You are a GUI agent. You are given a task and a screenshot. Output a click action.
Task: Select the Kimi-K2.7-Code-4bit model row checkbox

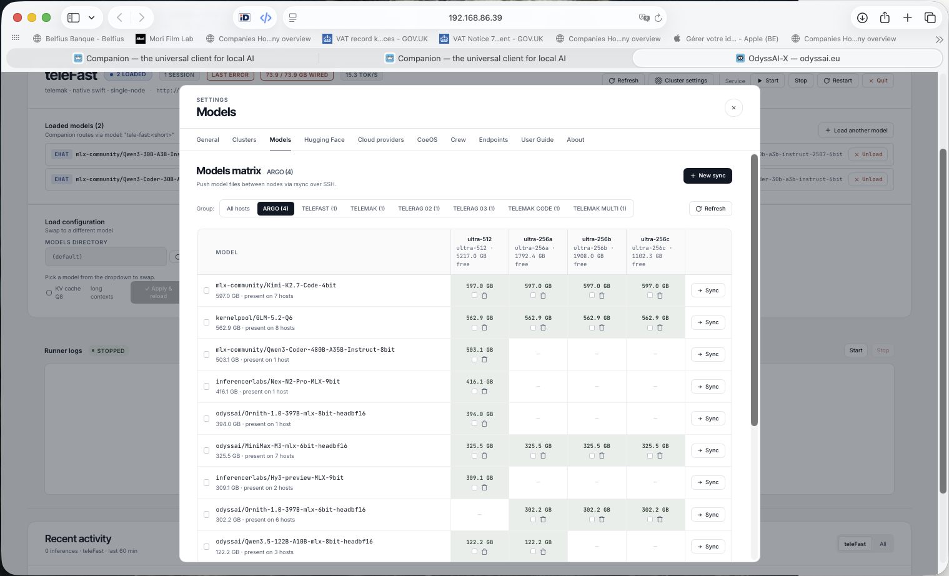(x=206, y=290)
